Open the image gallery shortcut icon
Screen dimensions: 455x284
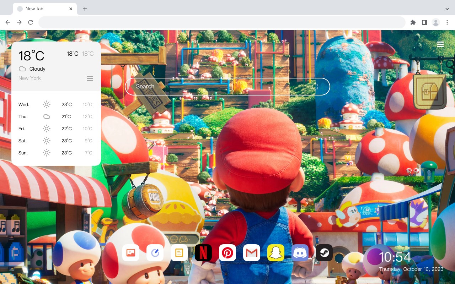point(131,253)
